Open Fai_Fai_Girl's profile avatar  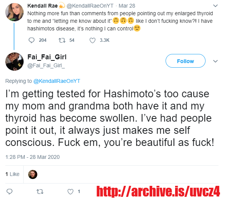pyautogui.click(x=14, y=62)
